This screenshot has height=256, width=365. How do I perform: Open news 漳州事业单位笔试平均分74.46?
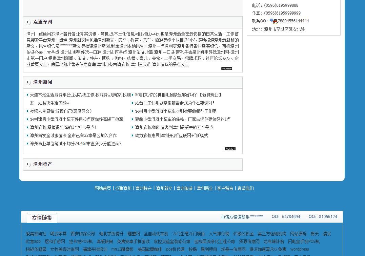pos(76,144)
